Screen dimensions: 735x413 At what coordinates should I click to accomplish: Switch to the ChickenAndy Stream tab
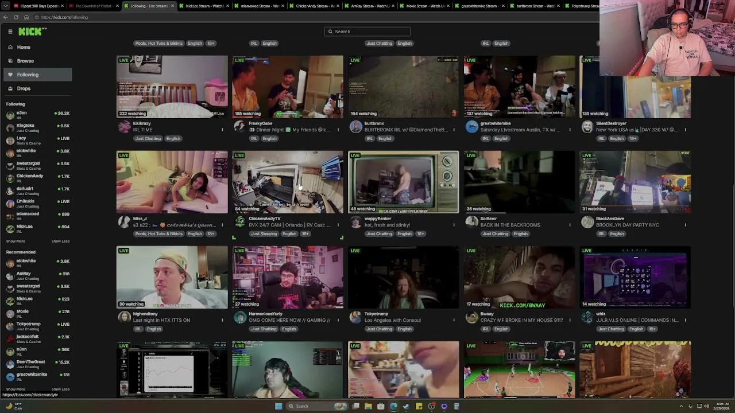[315, 6]
